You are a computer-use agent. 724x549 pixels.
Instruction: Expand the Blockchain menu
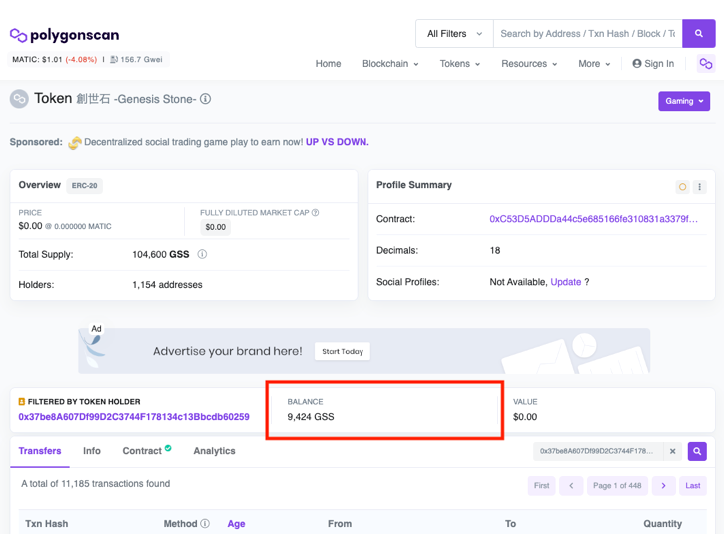pyautogui.click(x=390, y=64)
